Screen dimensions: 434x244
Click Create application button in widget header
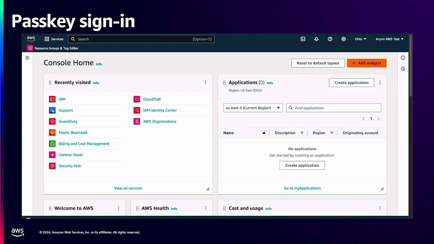click(351, 82)
